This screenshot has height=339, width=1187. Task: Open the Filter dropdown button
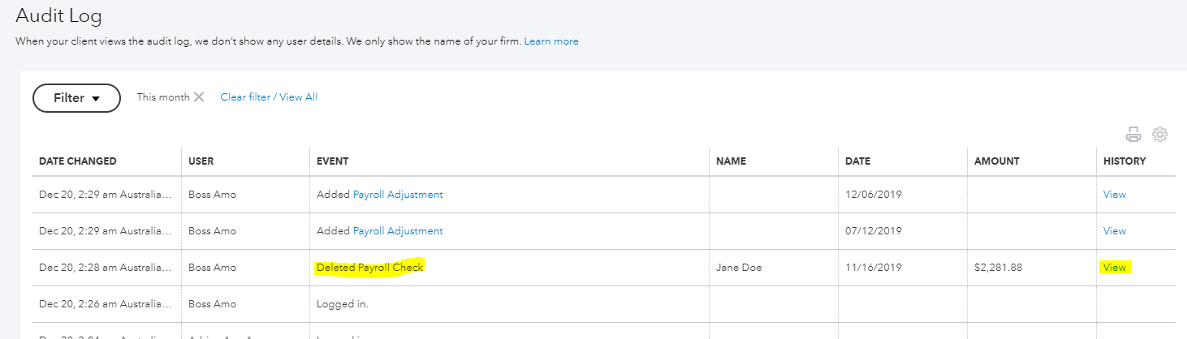tap(76, 98)
